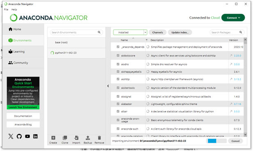Open the LinkedIn social icon
The image size is (253, 151).
click(35, 136)
